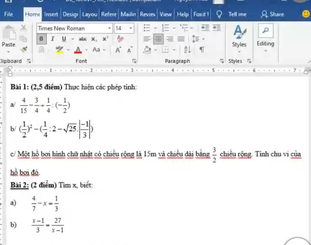Click the Increase Indent icon
The height and width of the screenshot is (245, 311).
(217, 28)
